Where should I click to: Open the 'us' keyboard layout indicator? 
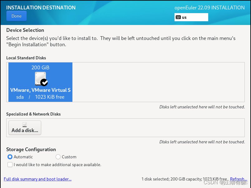point(191,17)
